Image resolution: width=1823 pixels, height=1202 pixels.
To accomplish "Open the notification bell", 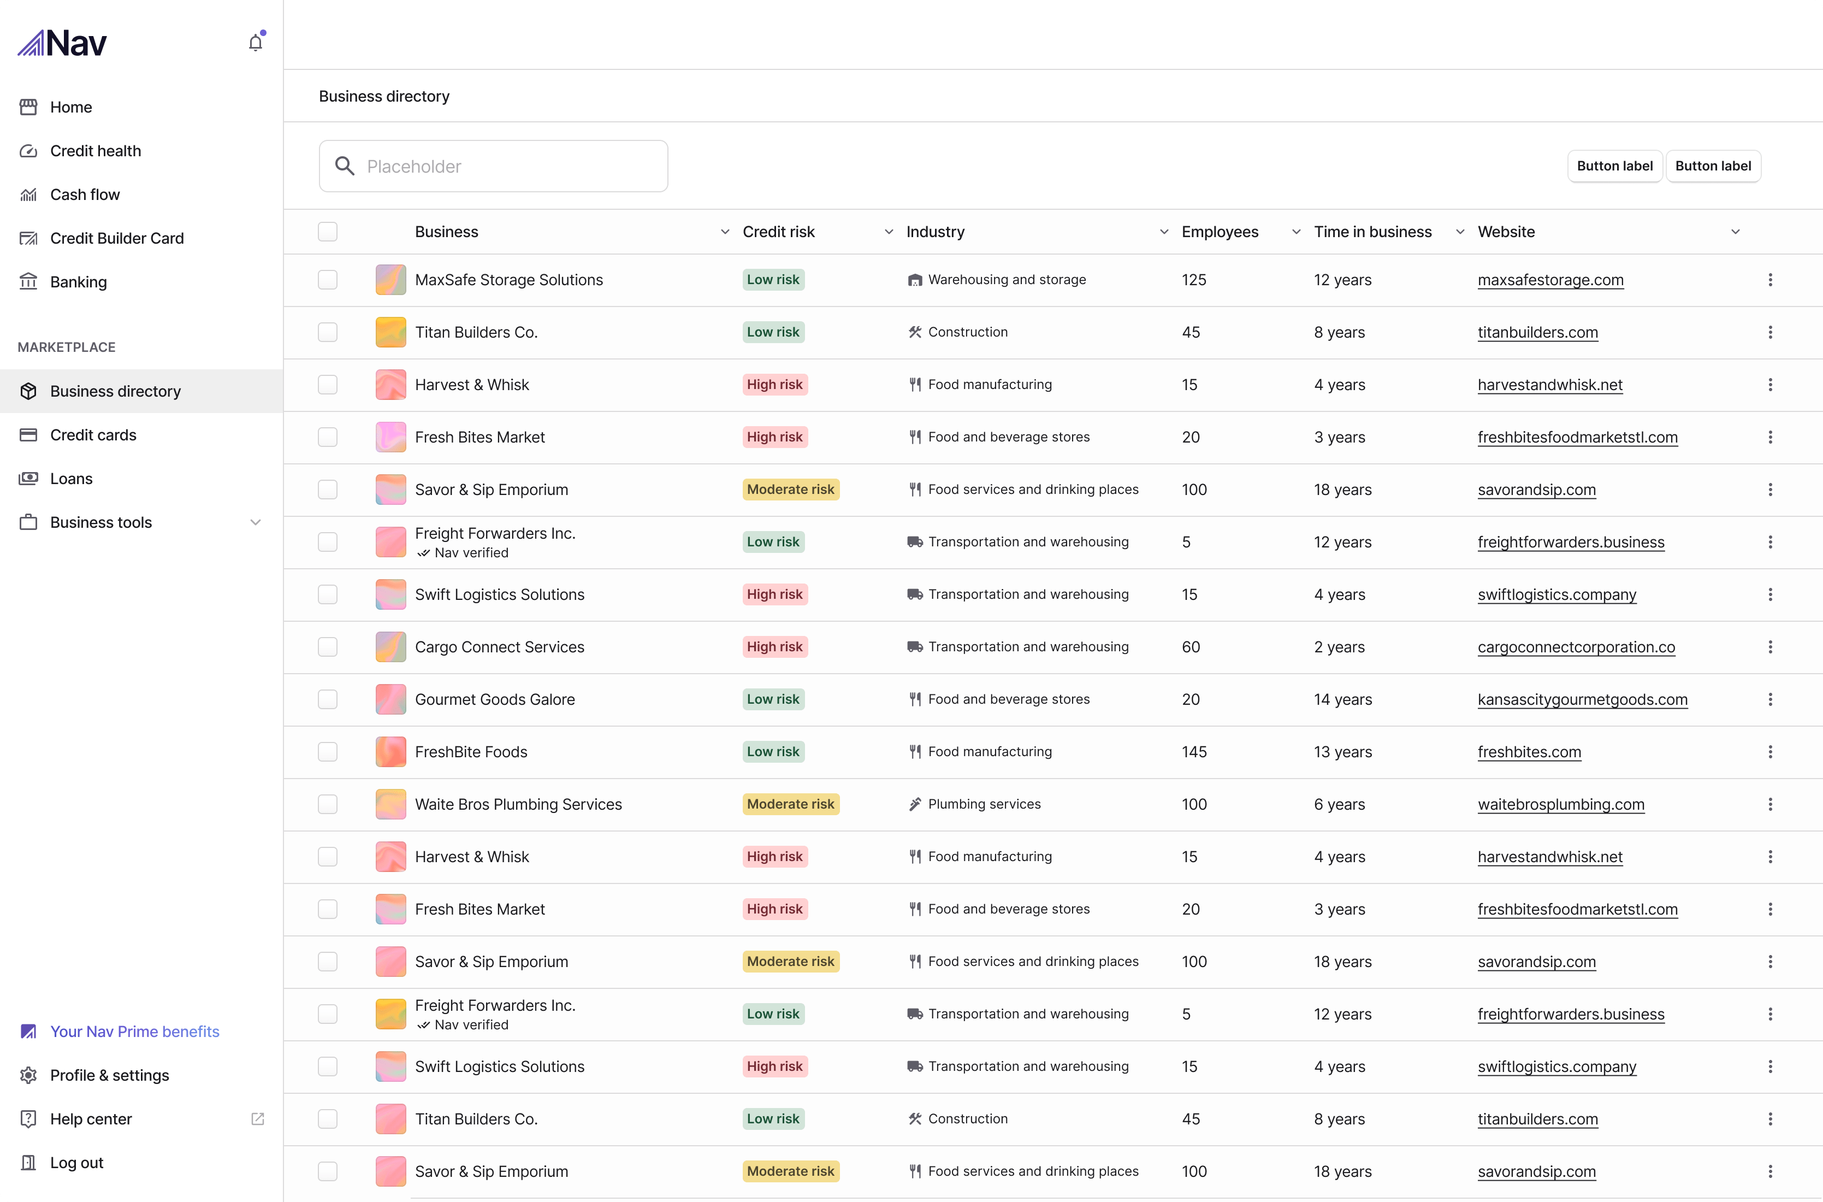I will (255, 43).
